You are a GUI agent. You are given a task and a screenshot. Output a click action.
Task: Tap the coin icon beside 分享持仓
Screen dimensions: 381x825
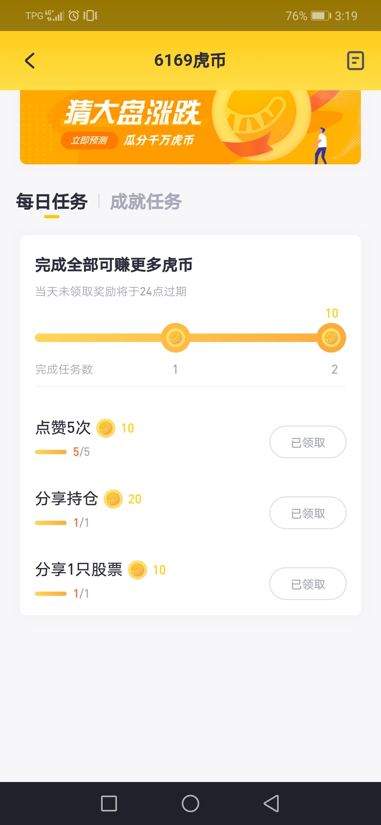113,499
